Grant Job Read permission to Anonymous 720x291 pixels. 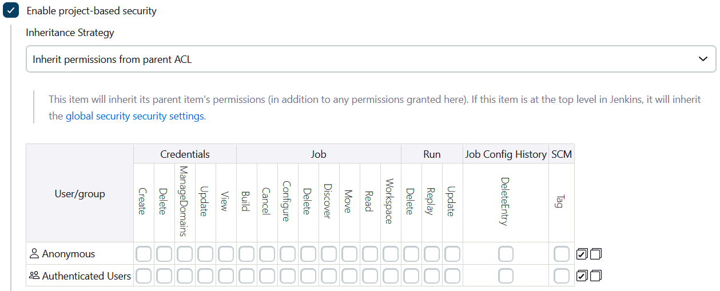point(370,254)
